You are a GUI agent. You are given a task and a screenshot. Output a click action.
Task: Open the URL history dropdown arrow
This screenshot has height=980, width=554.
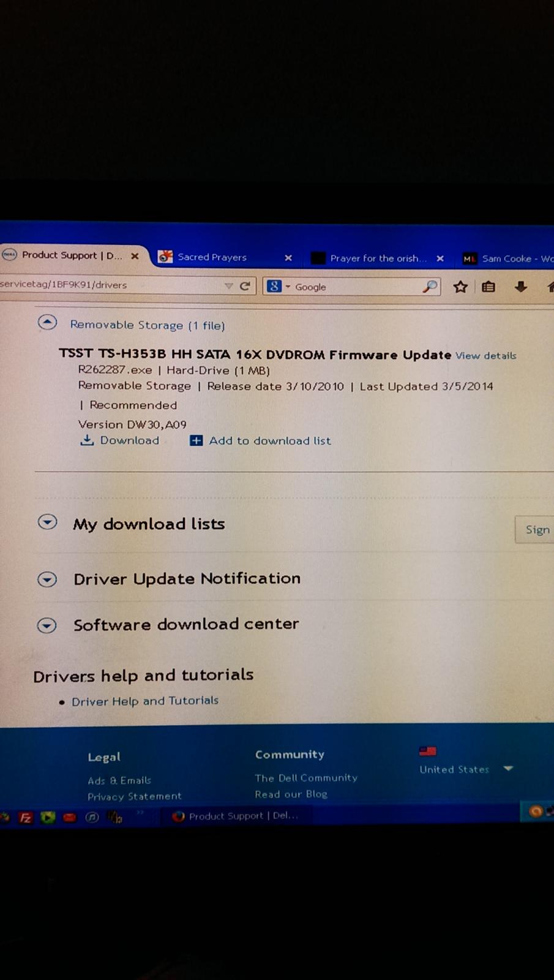click(228, 286)
